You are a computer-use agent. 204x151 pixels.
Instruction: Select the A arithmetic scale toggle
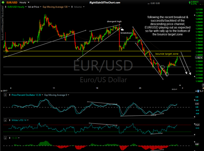pyautogui.click(x=196, y=91)
